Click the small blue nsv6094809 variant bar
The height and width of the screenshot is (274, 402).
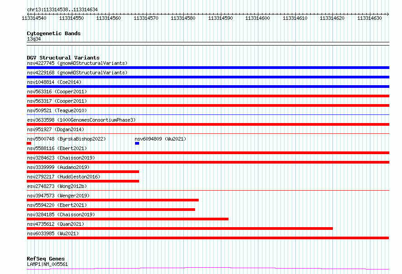click(137, 143)
